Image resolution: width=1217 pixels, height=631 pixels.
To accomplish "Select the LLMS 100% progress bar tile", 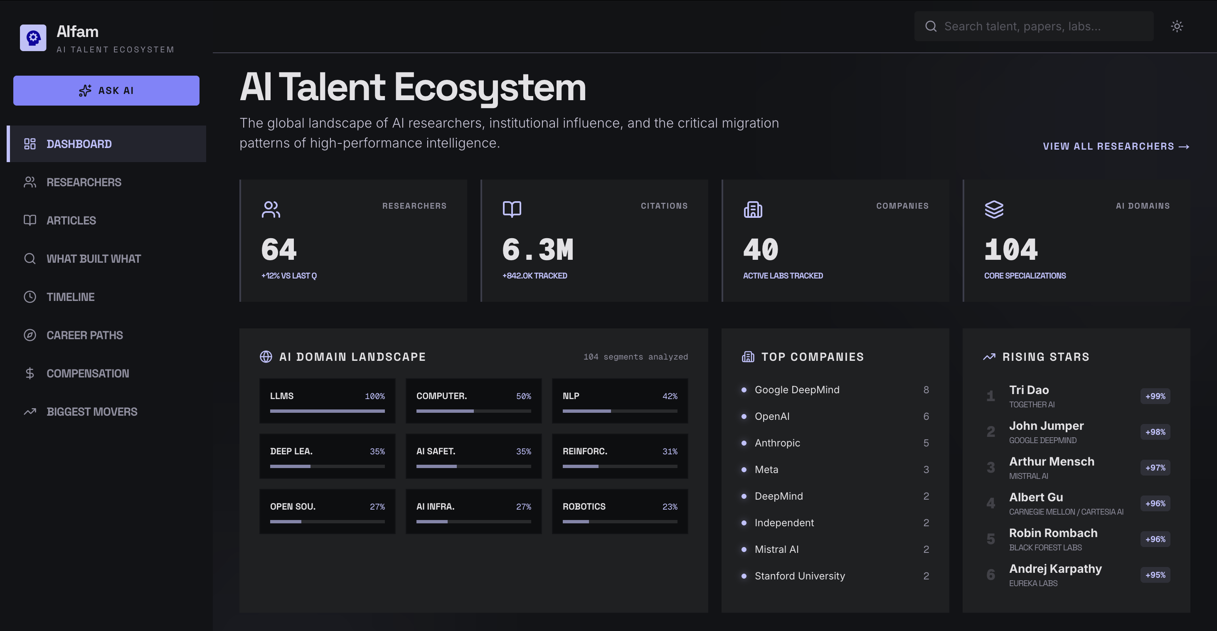I will tap(328, 401).
